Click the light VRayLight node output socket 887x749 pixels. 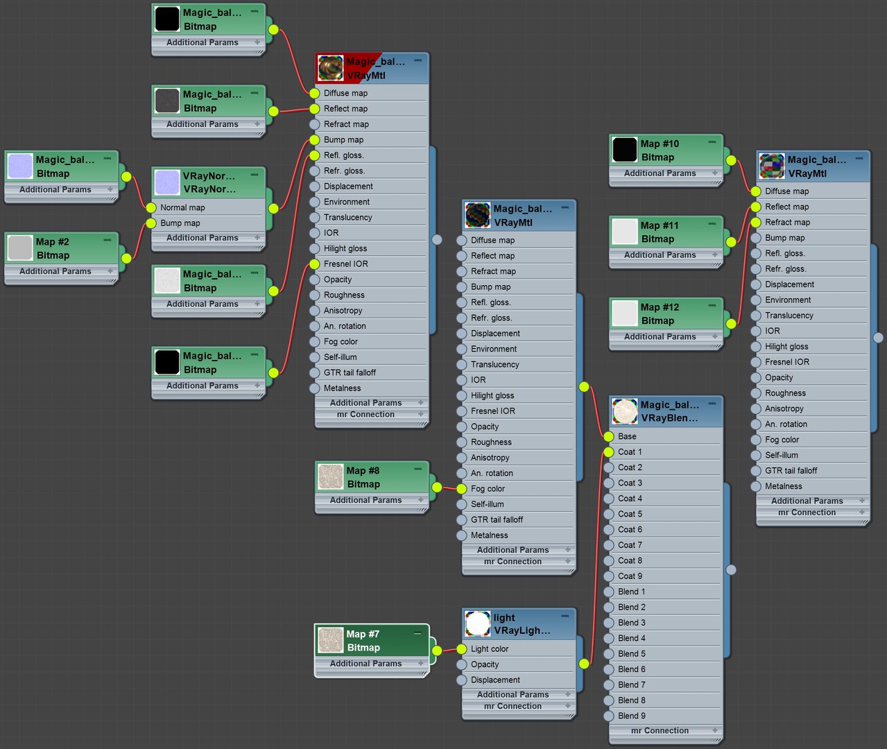(x=584, y=664)
